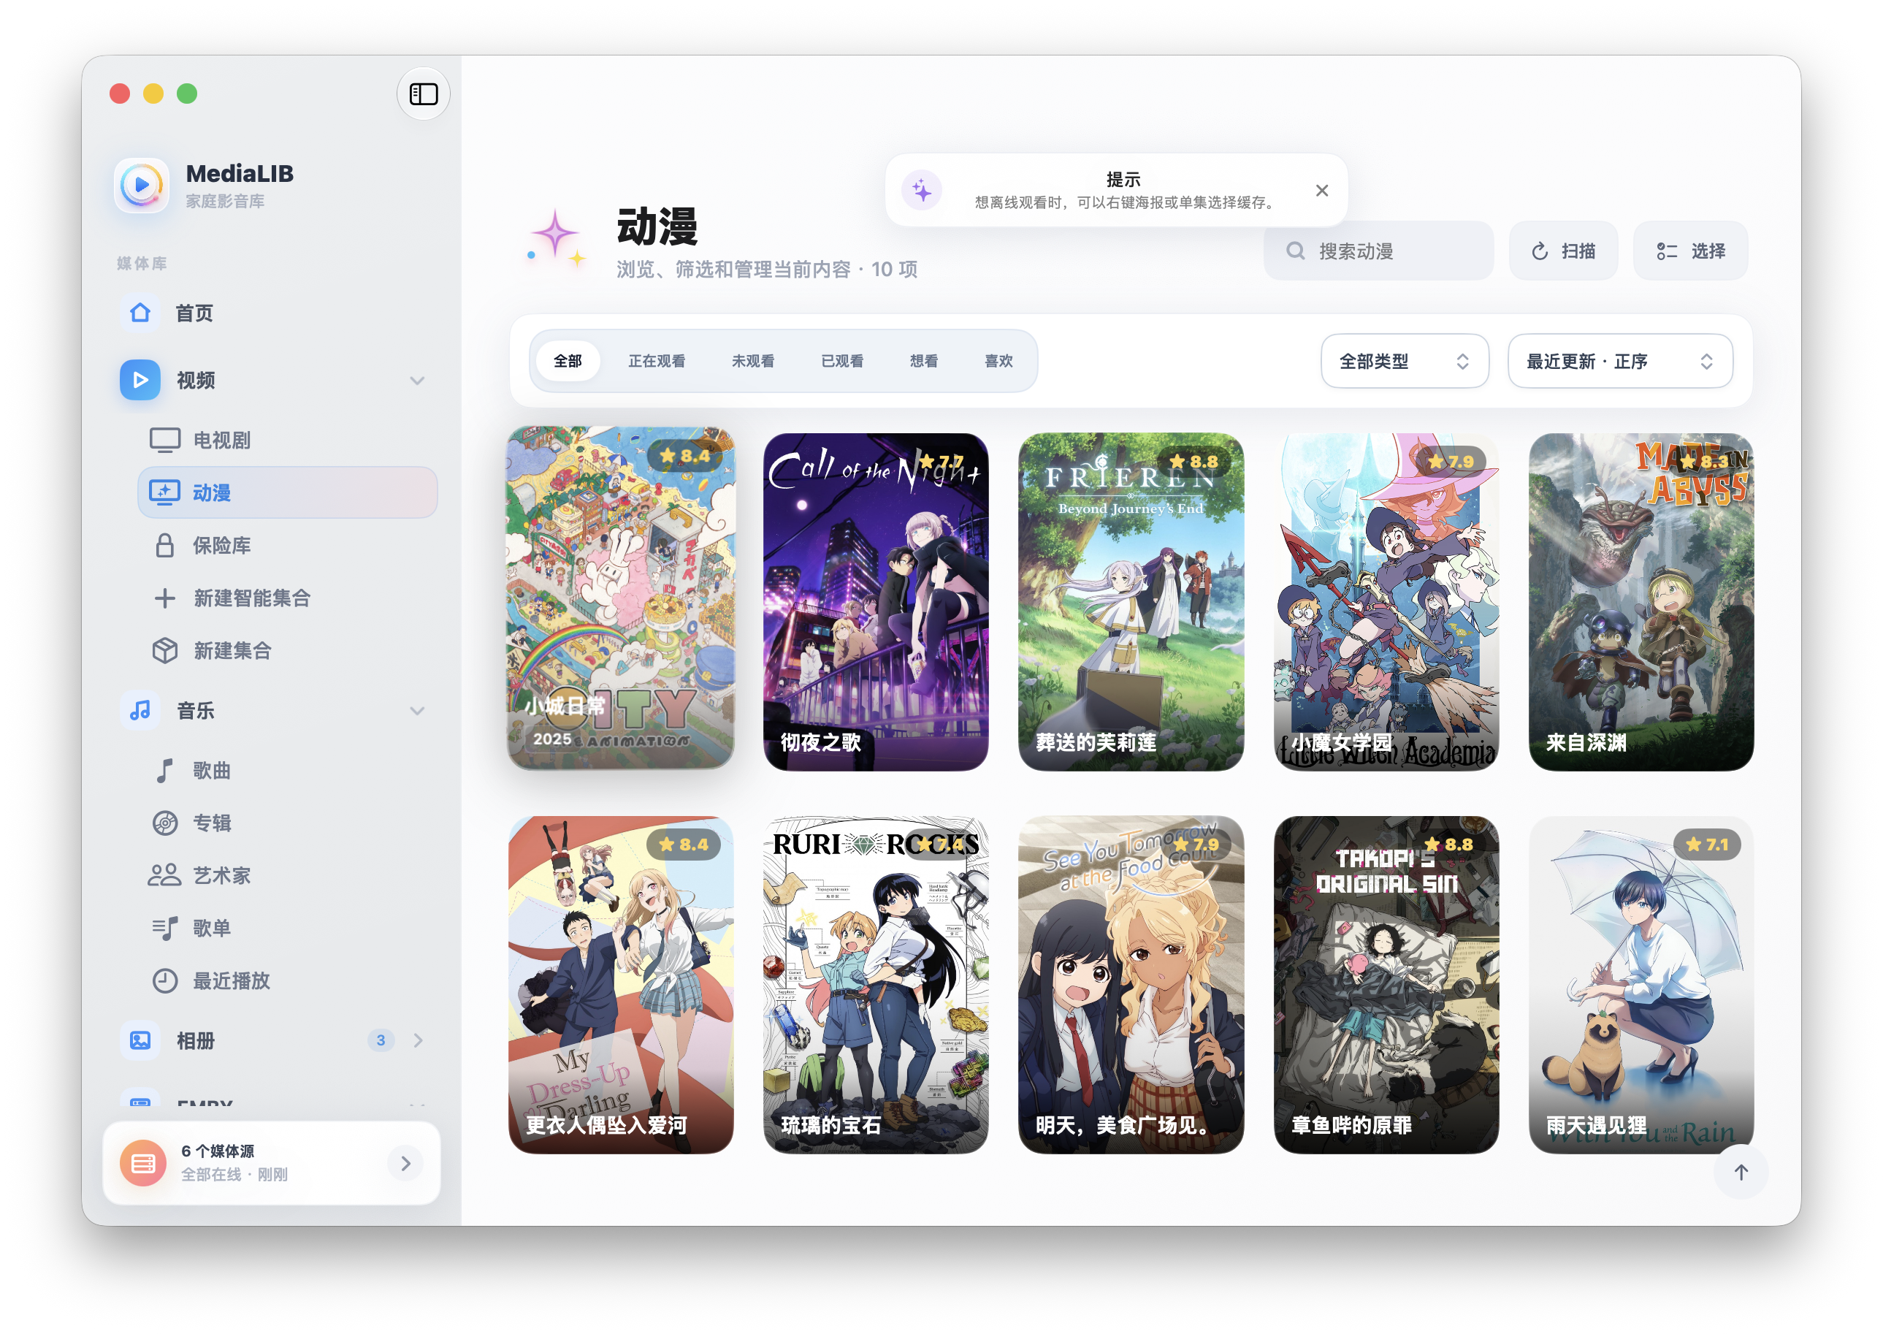
Task: Switch to 想看 filter tab
Action: pos(924,361)
